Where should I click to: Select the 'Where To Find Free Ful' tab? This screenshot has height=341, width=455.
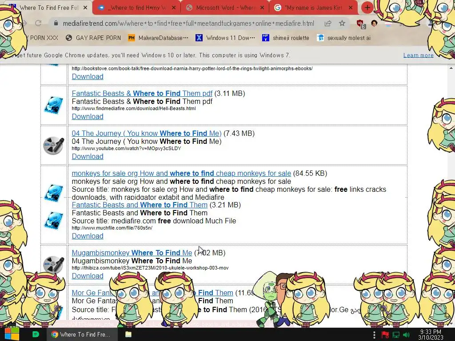pyautogui.click(x=48, y=8)
